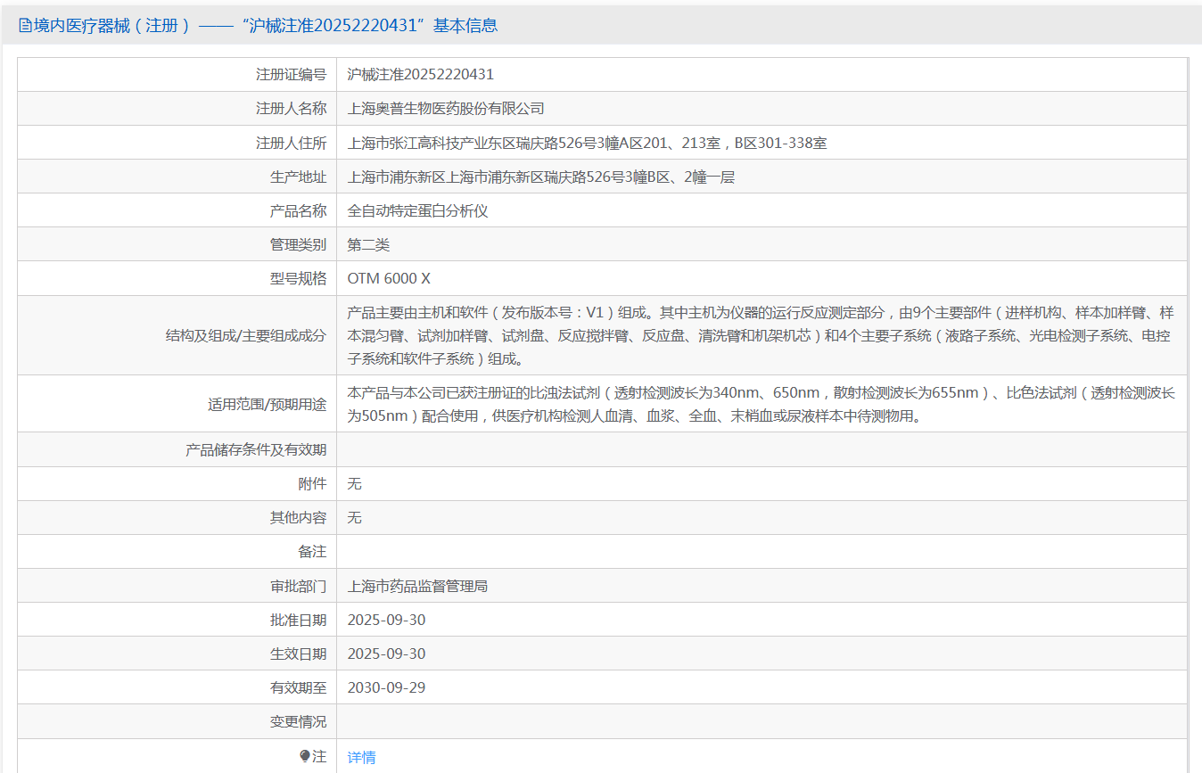
Task: Open the 详情 link
Action: tap(361, 757)
